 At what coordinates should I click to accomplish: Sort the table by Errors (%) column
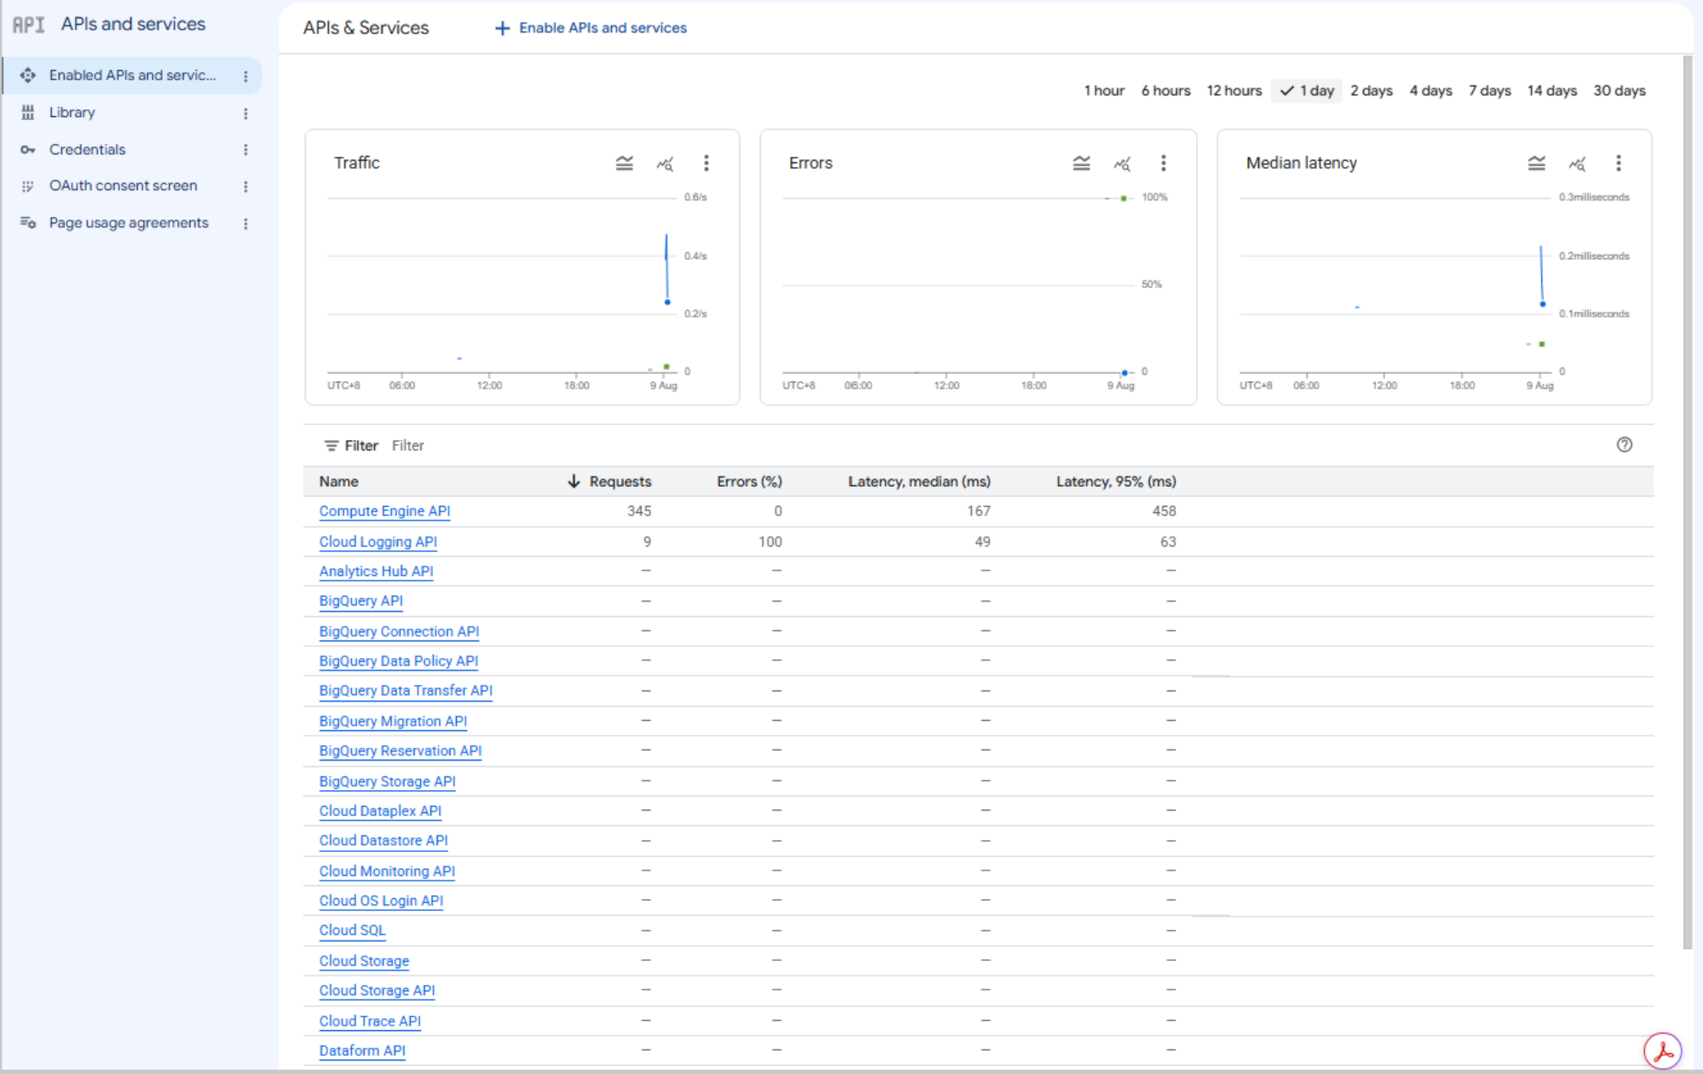(x=750, y=482)
